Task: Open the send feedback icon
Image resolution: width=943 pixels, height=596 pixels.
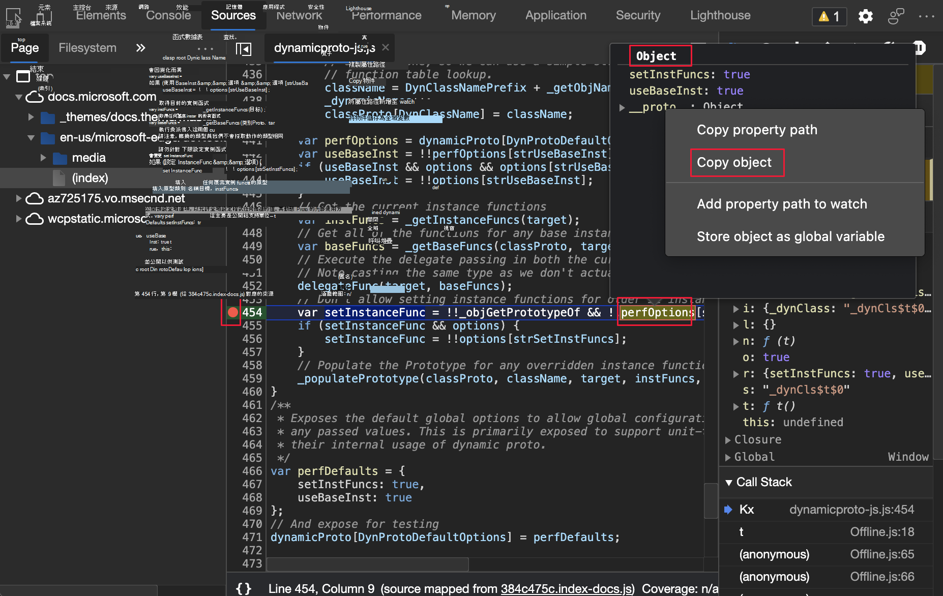Action: [x=896, y=16]
